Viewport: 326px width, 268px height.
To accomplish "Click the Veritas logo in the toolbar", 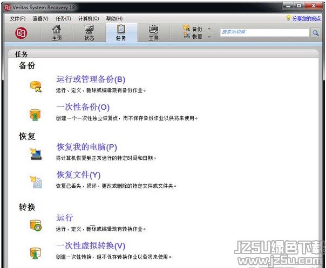I will click(x=21, y=33).
